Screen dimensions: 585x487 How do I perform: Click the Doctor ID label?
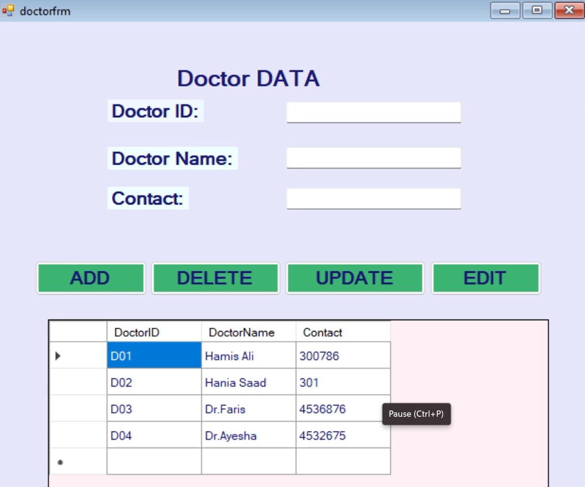155,111
